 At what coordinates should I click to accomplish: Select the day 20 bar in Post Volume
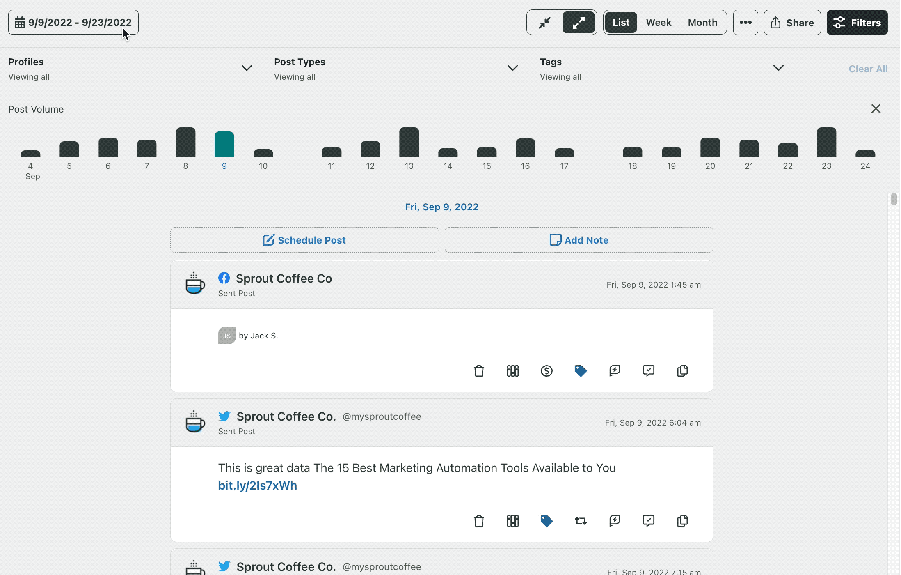click(710, 147)
